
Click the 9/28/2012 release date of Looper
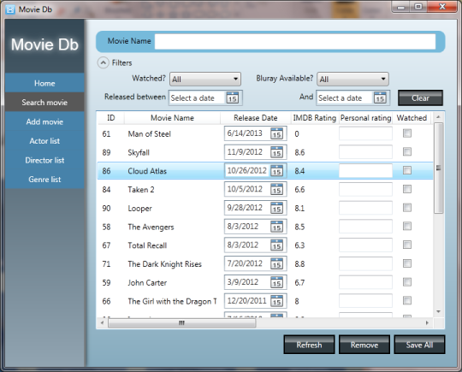[x=245, y=208]
